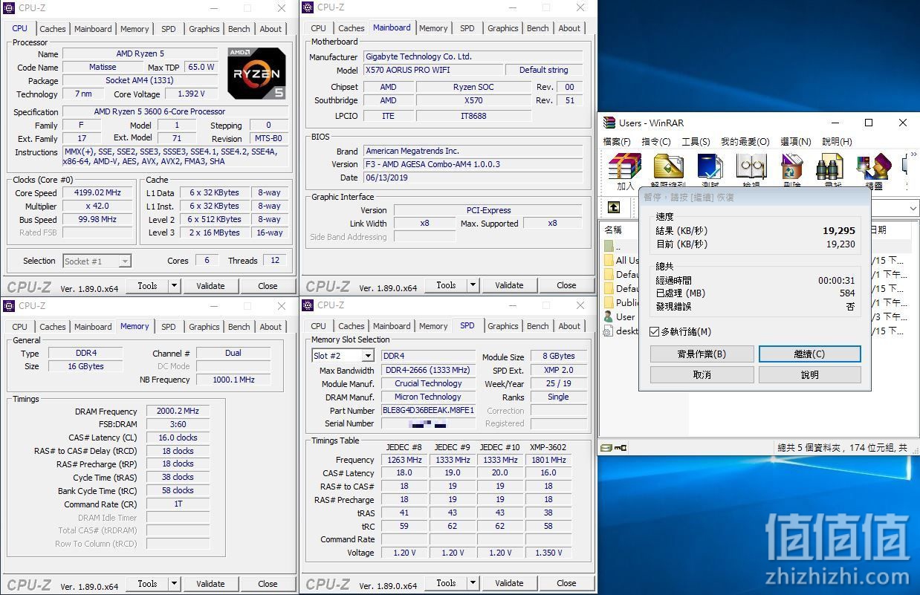Click the 說明 help button in the dialog
Screen dimensions: 920x595
click(809, 375)
